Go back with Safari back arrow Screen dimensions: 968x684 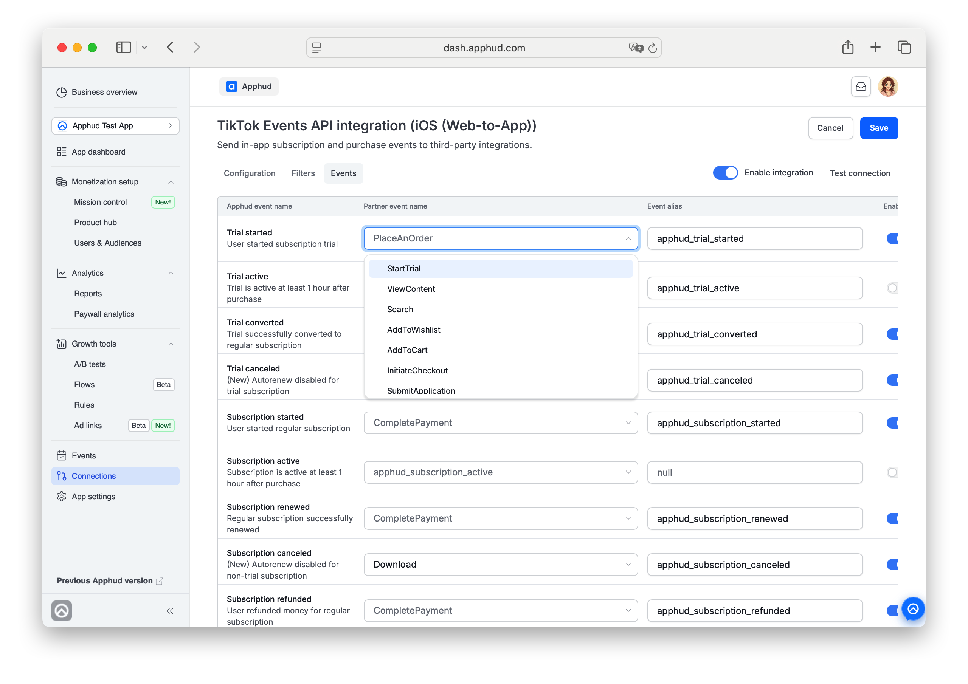tap(170, 47)
